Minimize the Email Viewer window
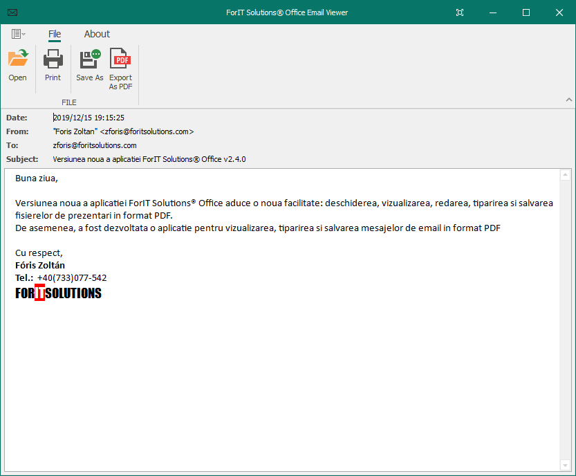576x476 pixels. coord(493,12)
